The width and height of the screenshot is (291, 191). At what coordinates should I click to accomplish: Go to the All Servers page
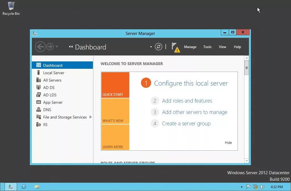[x=52, y=80]
